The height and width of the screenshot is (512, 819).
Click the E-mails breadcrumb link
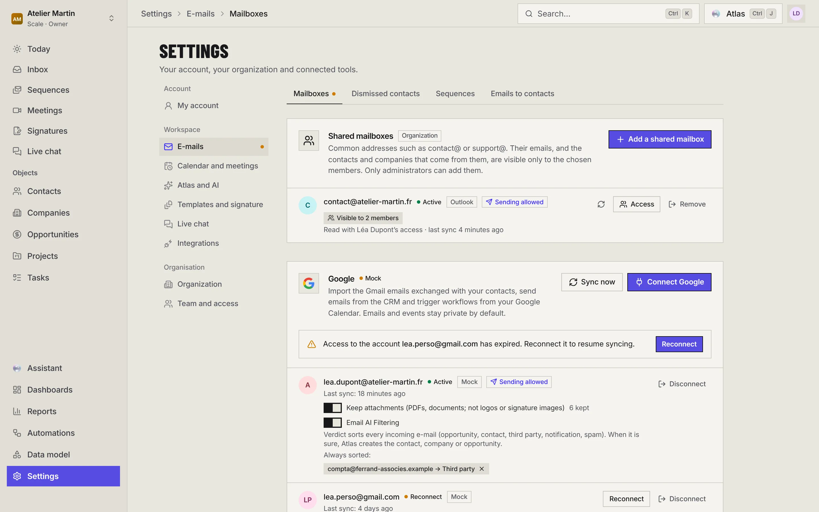200,14
